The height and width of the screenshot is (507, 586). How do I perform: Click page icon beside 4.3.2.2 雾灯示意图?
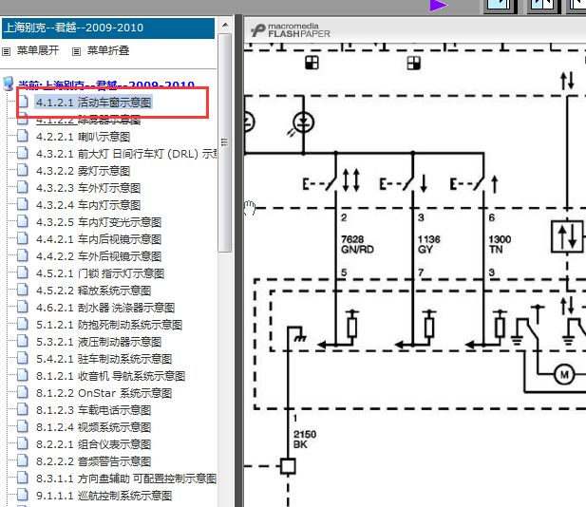tap(23, 170)
